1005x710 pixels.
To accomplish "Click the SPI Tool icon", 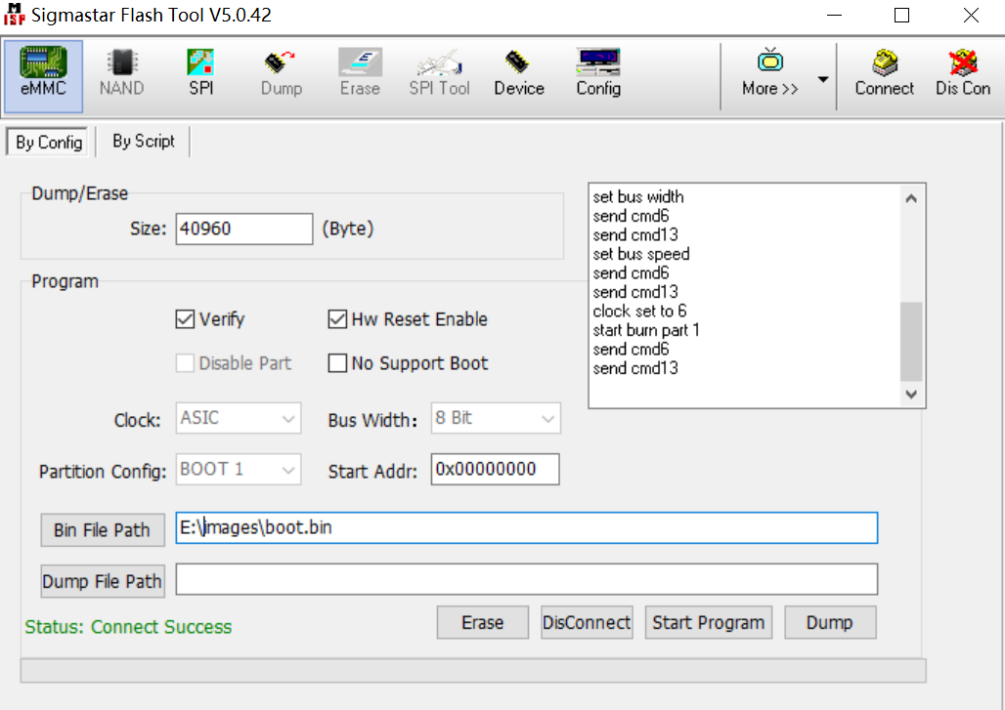I will (439, 74).
